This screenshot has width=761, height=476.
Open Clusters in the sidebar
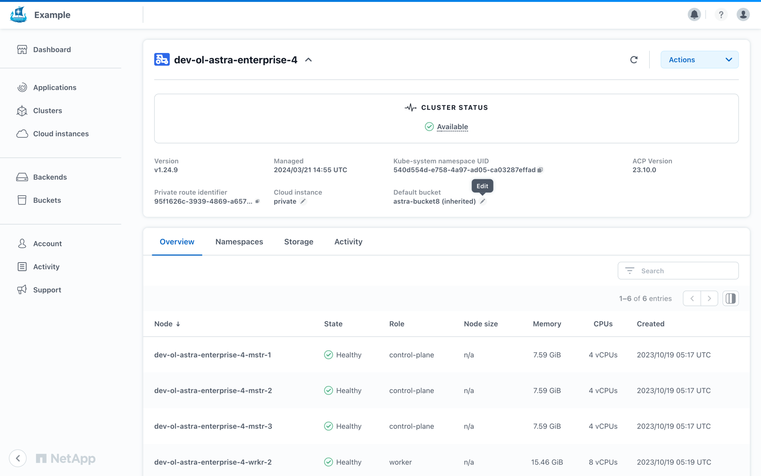tap(47, 111)
